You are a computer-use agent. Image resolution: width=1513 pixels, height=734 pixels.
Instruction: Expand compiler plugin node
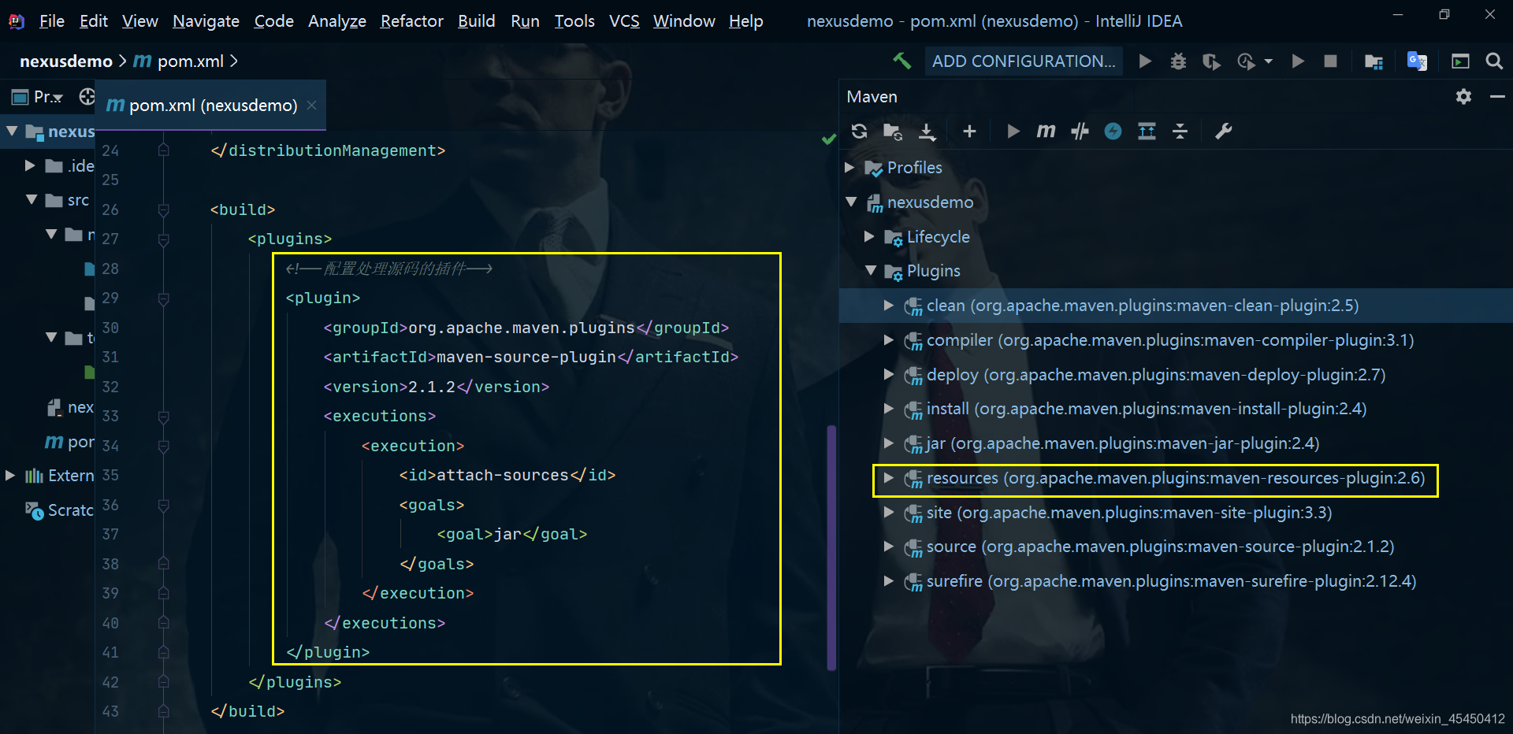tap(889, 339)
